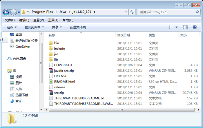Open the 工具(T) menu
This screenshot has height=128, width=203.
(x=53, y=20)
